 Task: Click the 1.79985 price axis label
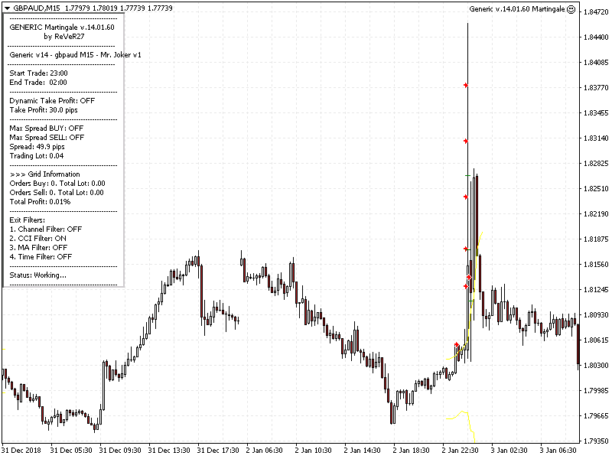(x=596, y=390)
